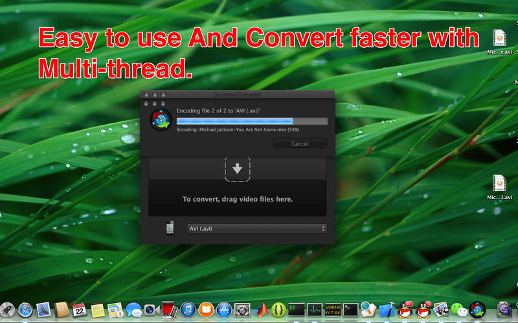
Task: Open Contacts address book in the Dock
Action: click(x=62, y=310)
